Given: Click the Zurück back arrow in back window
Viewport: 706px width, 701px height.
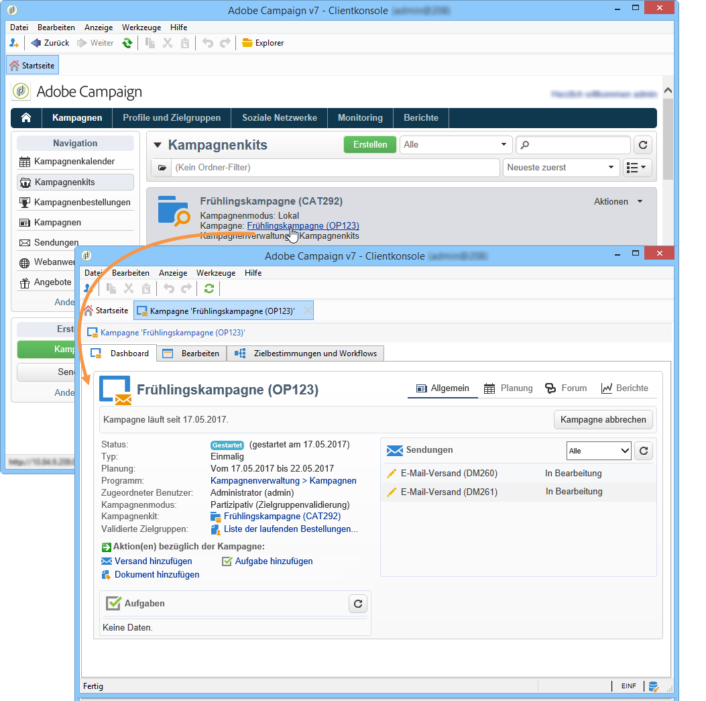Looking at the screenshot, I should coord(50,43).
